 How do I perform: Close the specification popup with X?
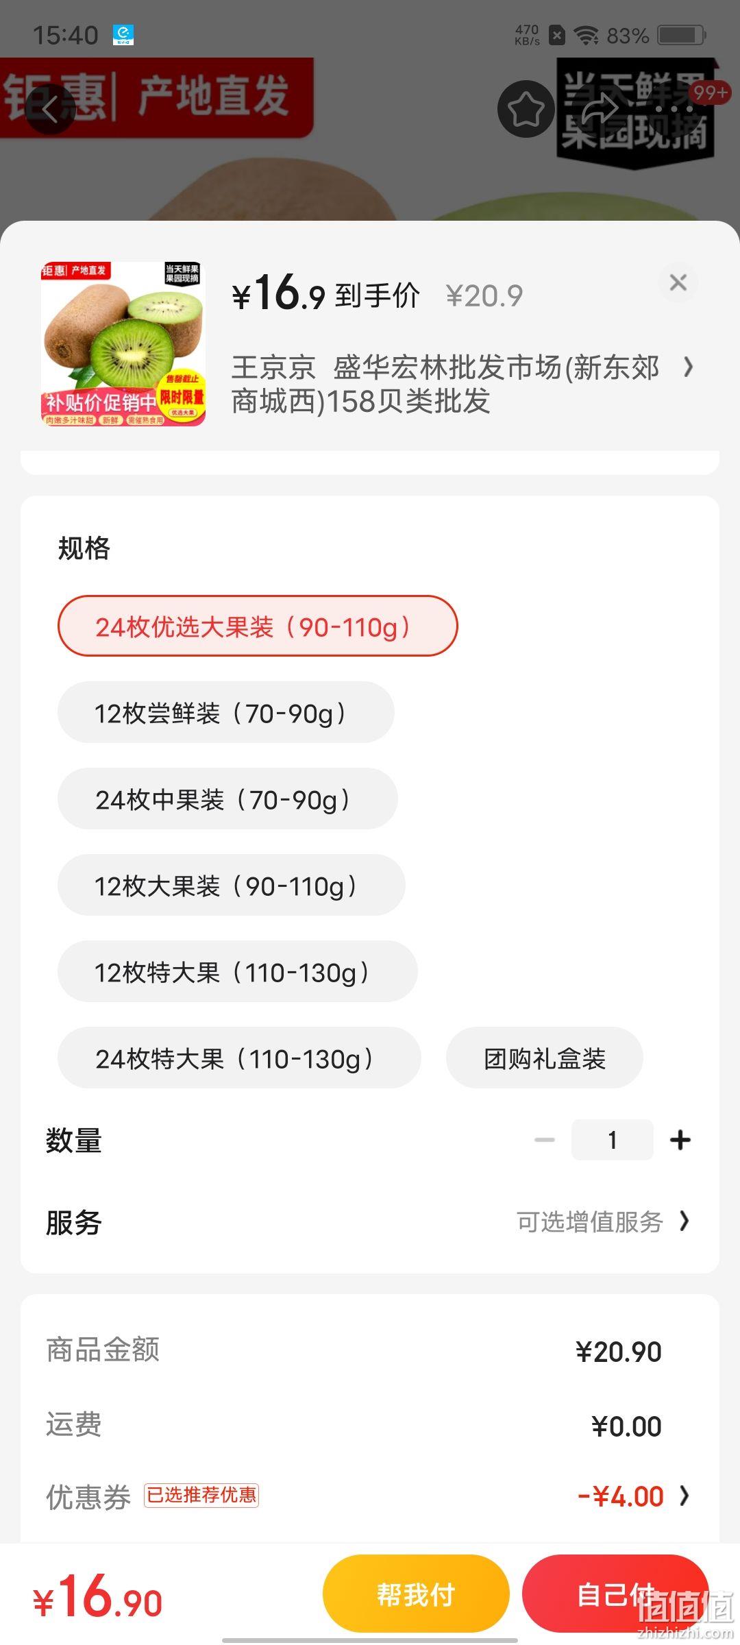click(x=678, y=282)
